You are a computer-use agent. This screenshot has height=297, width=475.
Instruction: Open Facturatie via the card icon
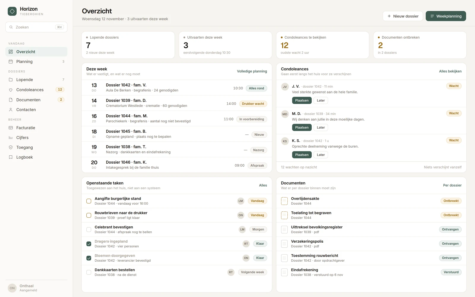[x=11, y=128]
